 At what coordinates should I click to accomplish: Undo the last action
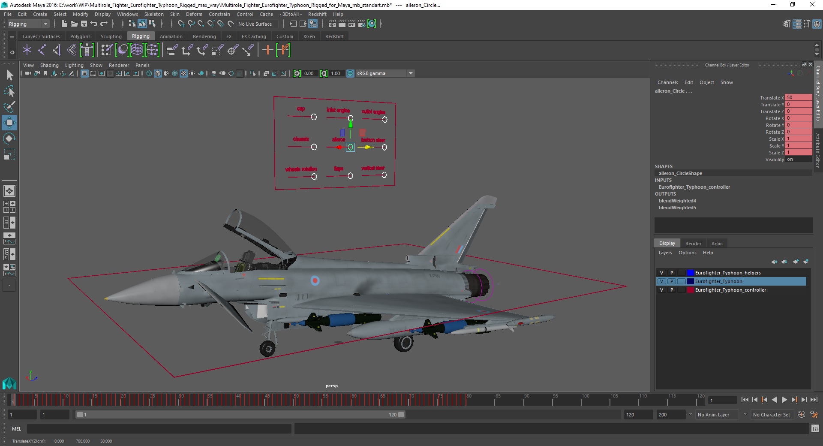point(94,24)
